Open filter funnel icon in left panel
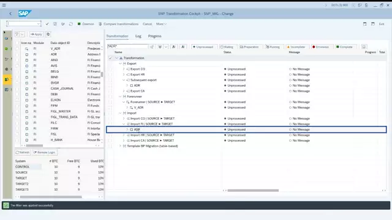392x220 pixels. click(17, 34)
